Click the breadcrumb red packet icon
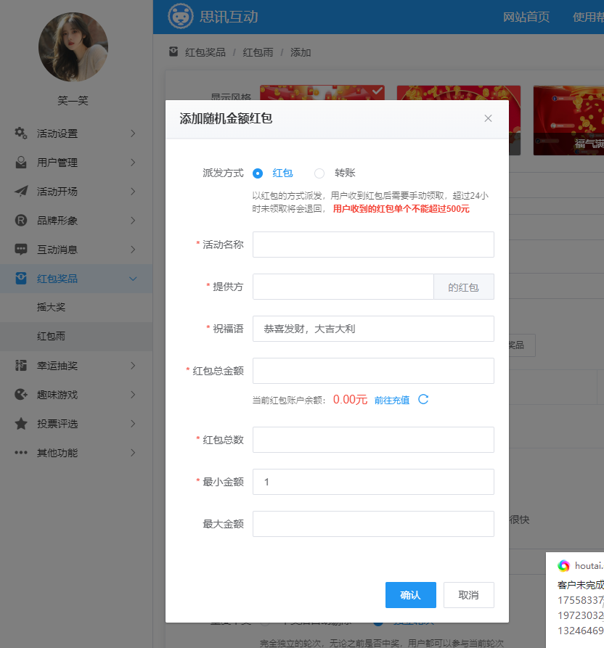This screenshot has height=648, width=604. pyautogui.click(x=174, y=52)
